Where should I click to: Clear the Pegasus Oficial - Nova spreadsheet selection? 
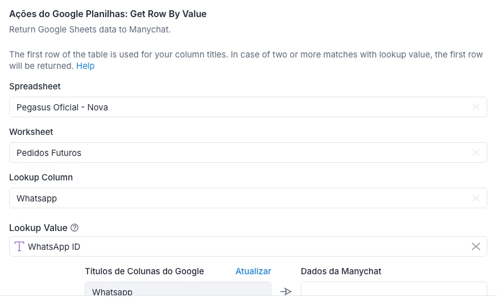(x=476, y=107)
